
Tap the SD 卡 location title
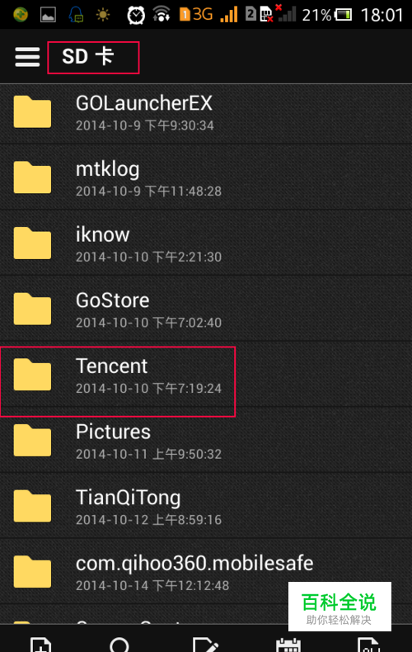pos(88,57)
